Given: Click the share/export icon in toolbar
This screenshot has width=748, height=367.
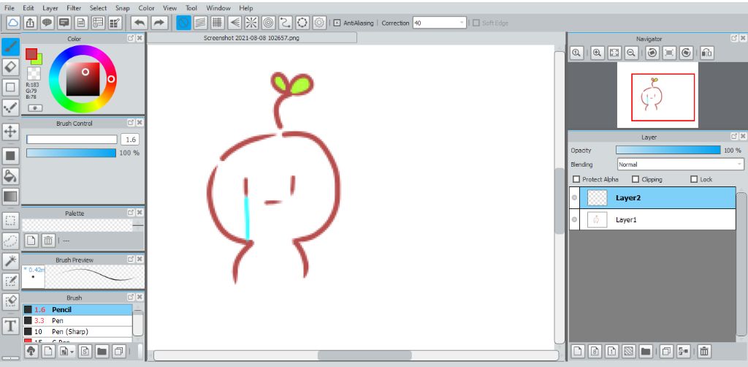Looking at the screenshot, I should pos(29,23).
